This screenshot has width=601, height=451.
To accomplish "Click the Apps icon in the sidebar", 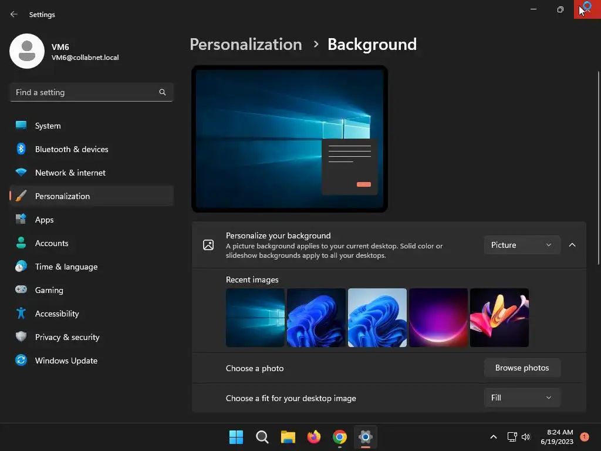I will (21, 220).
